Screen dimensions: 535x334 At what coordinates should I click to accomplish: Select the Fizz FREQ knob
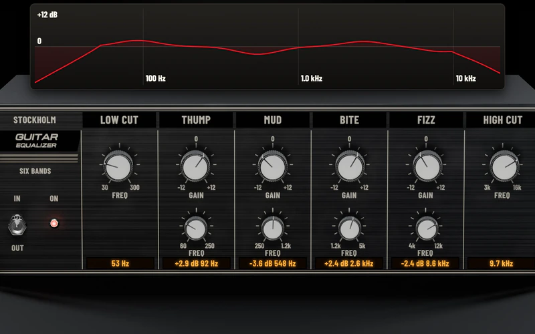[x=427, y=228]
